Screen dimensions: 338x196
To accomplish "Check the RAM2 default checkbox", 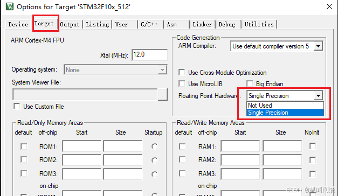I will click(x=182, y=159).
